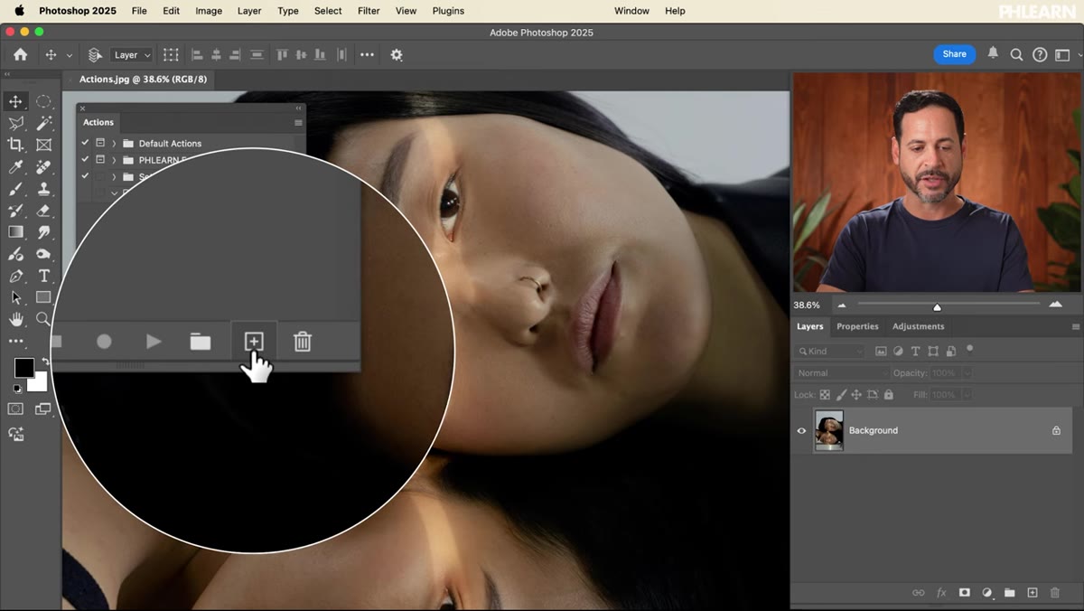Select the Eyedropper tool
Image resolution: width=1084 pixels, height=611 pixels.
pyautogui.click(x=15, y=167)
